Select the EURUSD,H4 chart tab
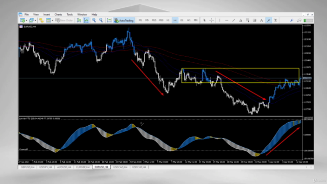 click(102, 167)
